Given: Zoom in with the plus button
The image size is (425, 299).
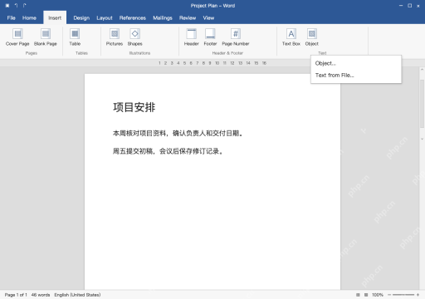Looking at the screenshot, I should coord(418,295).
